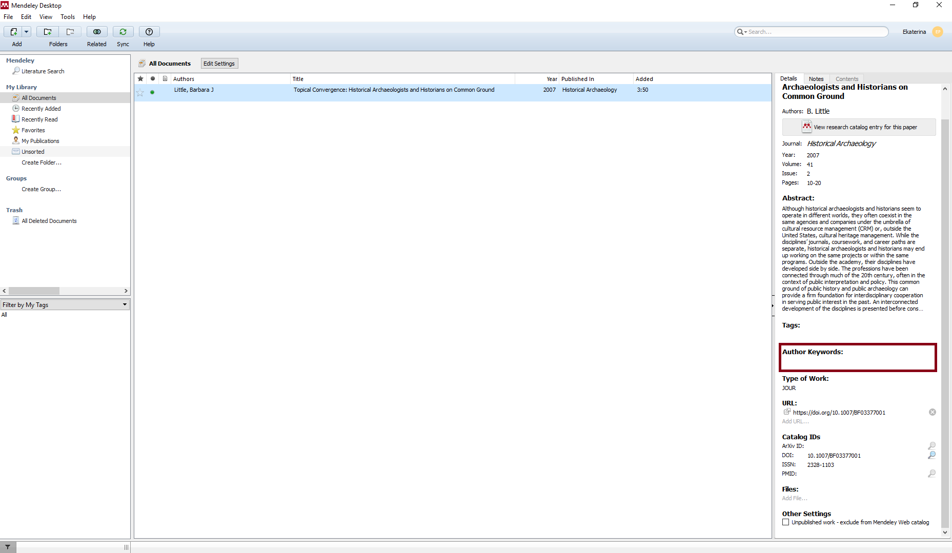The image size is (952, 553).
Task: Sort by the Title column header
Action: click(402, 79)
